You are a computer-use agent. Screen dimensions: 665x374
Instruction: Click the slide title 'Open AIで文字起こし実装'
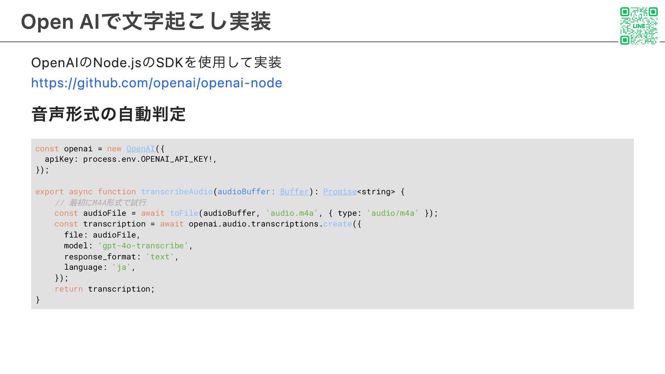click(x=146, y=21)
